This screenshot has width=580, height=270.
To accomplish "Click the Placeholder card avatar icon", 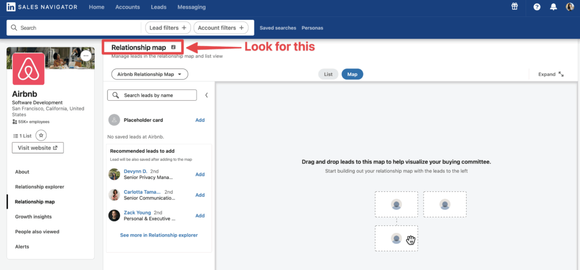I will pos(114,120).
